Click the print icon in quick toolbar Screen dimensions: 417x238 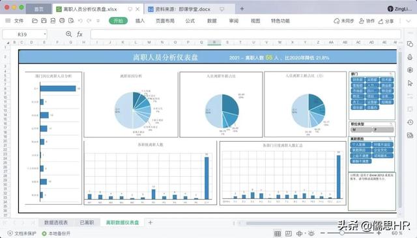pyautogui.click(x=62, y=21)
